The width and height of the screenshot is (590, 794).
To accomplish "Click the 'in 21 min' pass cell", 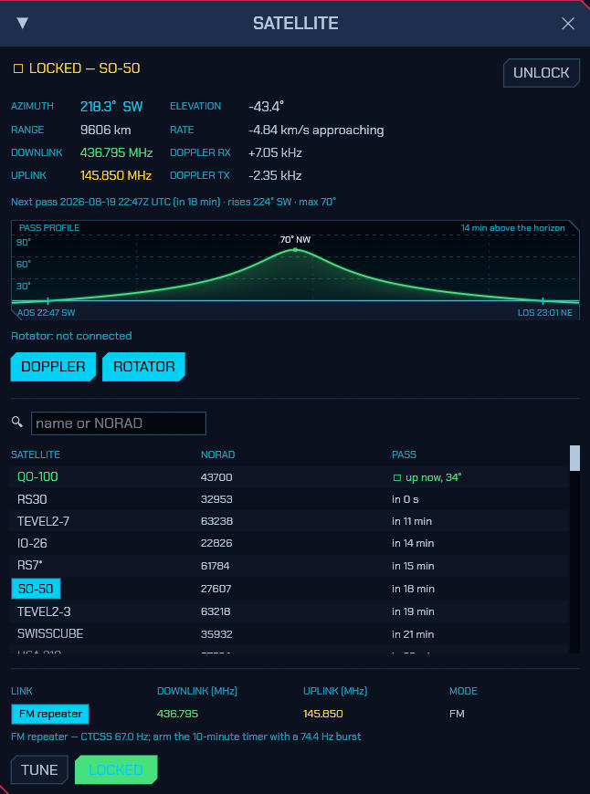I will pos(413,634).
